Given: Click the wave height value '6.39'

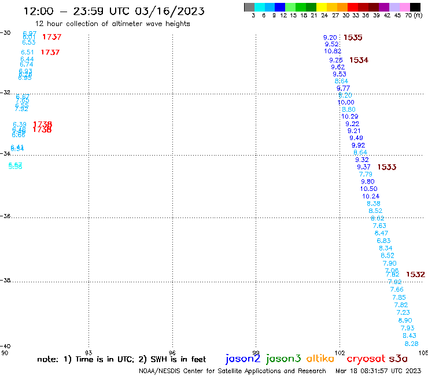Looking at the screenshot, I should 20,124.
